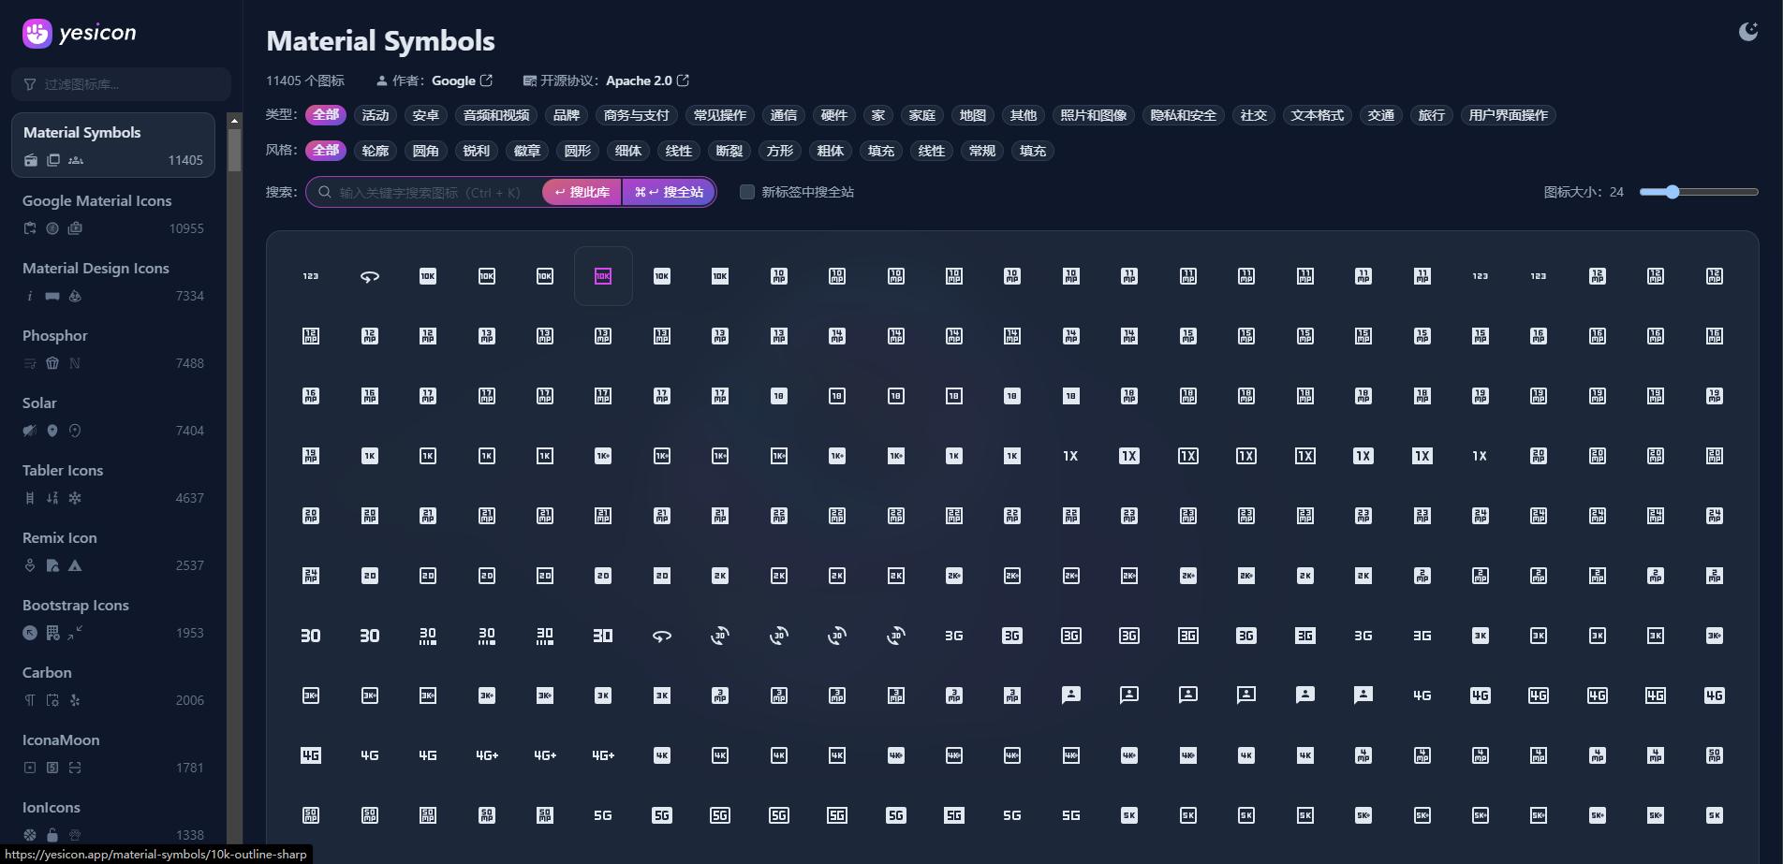Enable the 新标签中搜全站 checkbox

(x=747, y=192)
